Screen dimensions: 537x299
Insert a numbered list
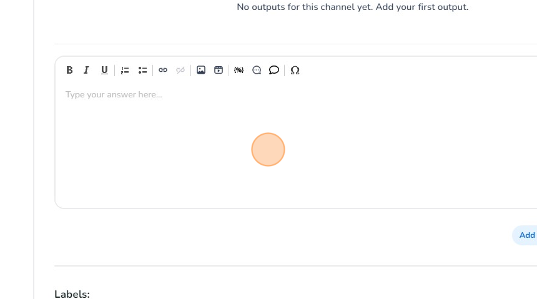click(125, 71)
